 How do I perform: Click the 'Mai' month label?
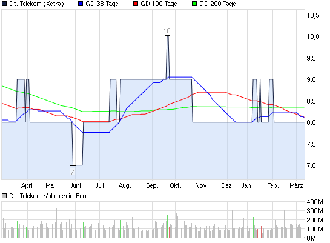click(50, 185)
